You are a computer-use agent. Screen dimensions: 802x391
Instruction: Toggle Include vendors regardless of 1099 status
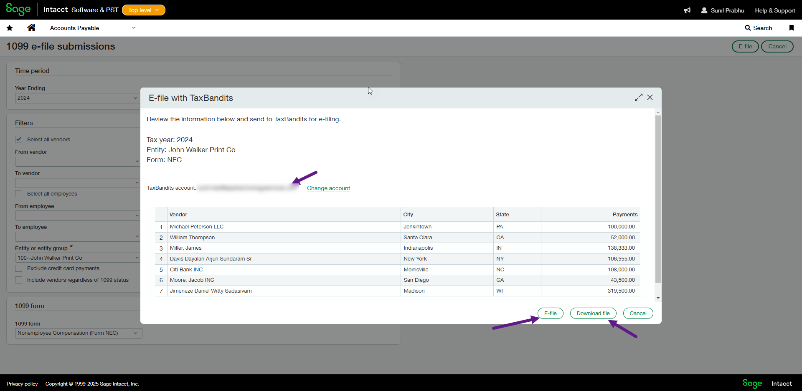[19, 280]
